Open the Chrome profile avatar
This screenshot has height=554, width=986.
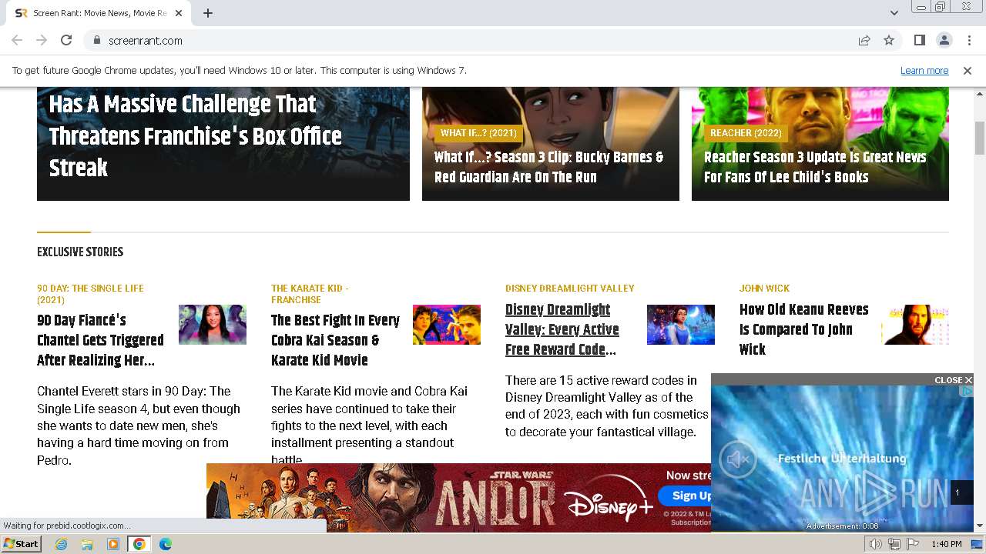click(x=944, y=40)
